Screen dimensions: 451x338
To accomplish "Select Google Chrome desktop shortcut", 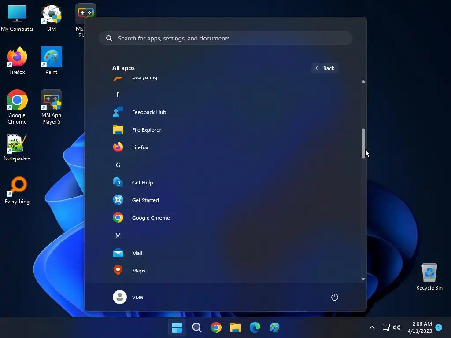I will (17, 107).
